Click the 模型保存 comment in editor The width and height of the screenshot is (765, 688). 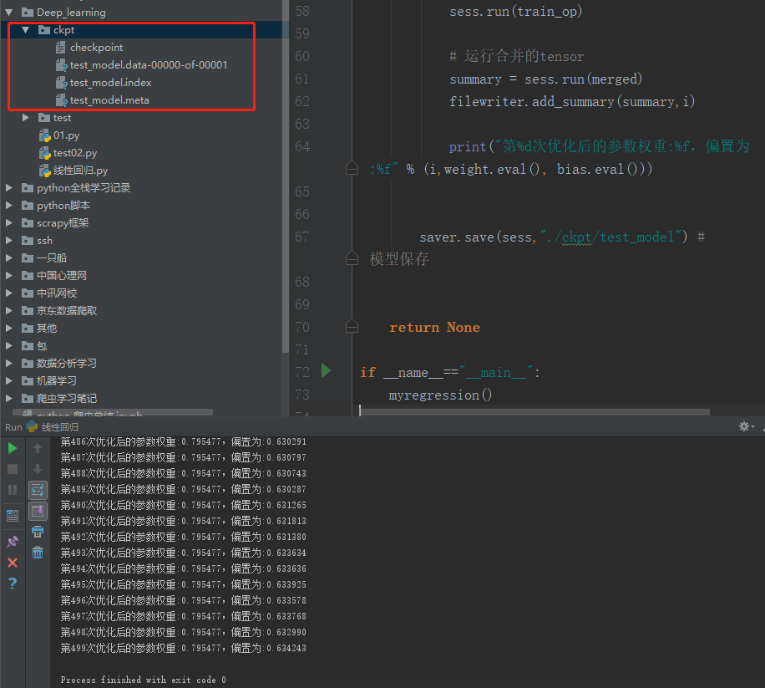(x=399, y=259)
